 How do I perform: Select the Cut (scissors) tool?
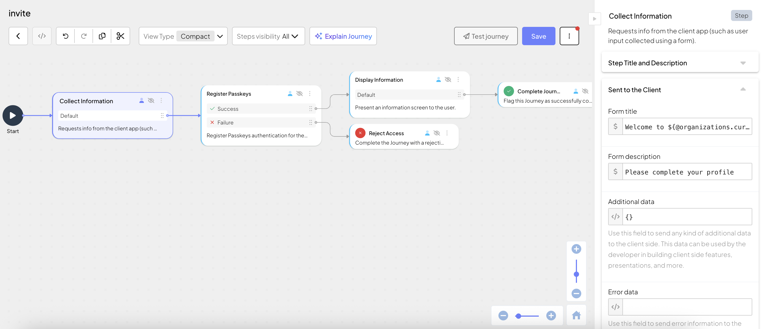[x=120, y=36]
